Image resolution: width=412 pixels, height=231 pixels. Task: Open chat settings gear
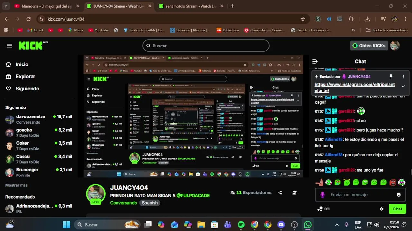pyautogui.click(x=382, y=209)
